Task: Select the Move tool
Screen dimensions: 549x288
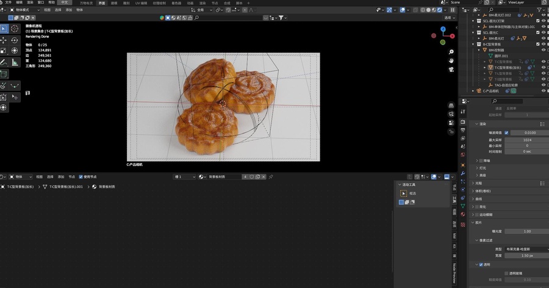Action: click(4, 40)
